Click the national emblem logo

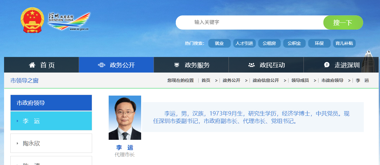coord(33,20)
